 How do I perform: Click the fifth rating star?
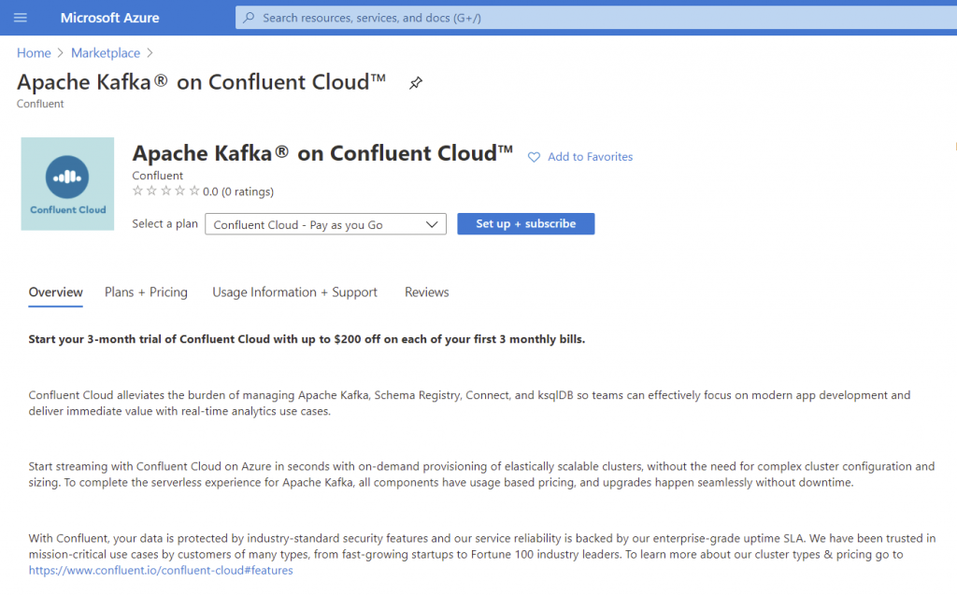[194, 192]
